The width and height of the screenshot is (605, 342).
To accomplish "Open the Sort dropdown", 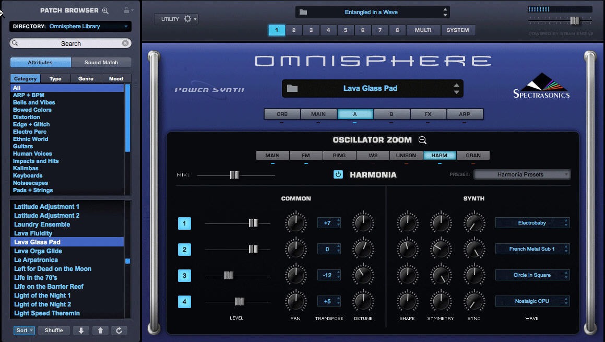I will [x=25, y=331].
